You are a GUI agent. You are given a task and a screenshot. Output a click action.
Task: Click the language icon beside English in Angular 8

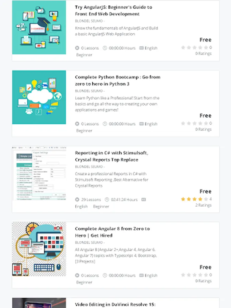(x=141, y=275)
